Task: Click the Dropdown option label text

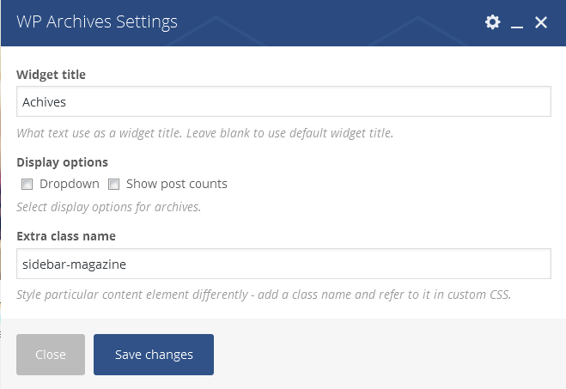Action: point(70,184)
